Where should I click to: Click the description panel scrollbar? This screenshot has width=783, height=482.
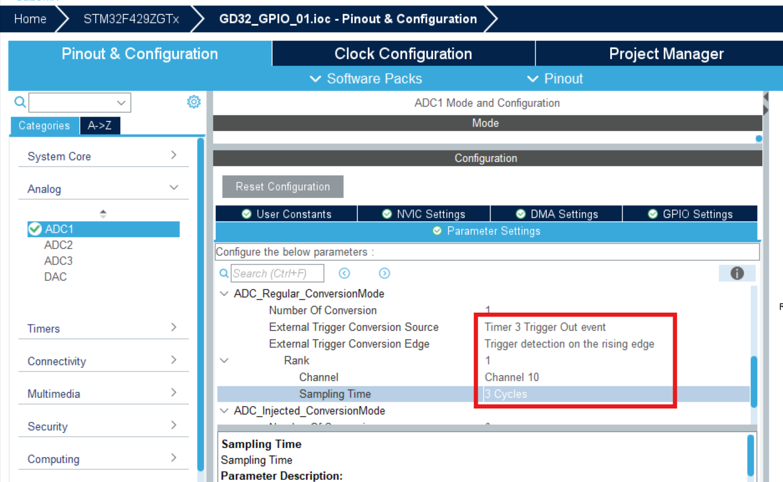point(750,455)
